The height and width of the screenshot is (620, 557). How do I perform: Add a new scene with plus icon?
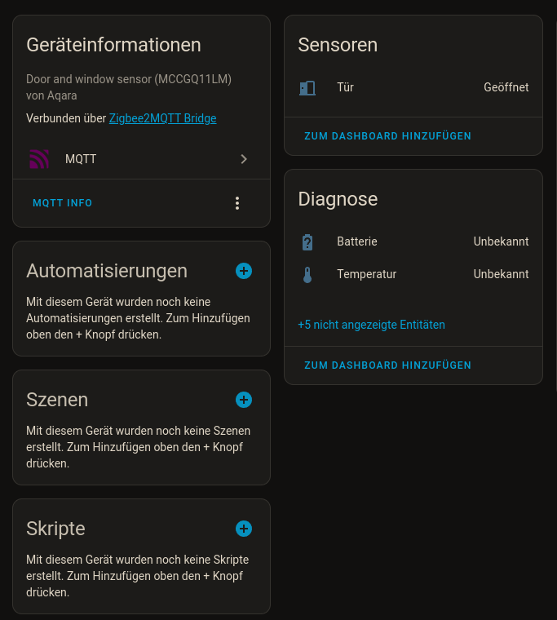(244, 400)
